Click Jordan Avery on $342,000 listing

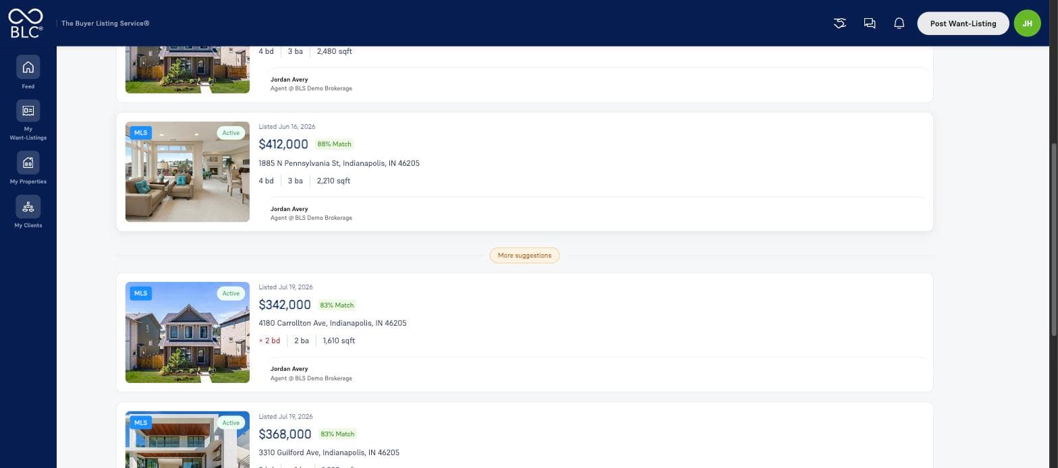click(x=289, y=369)
